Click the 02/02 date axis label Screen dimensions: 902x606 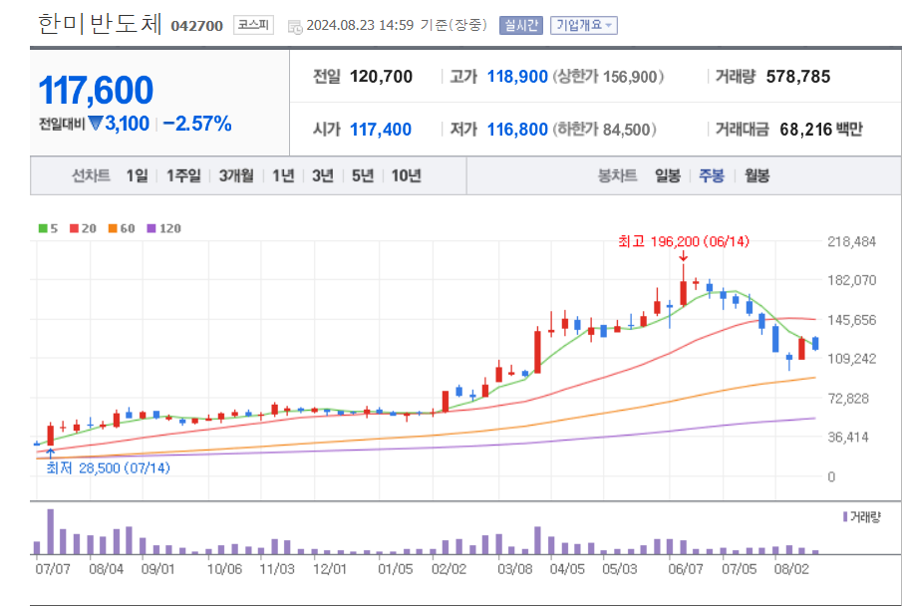(449, 569)
